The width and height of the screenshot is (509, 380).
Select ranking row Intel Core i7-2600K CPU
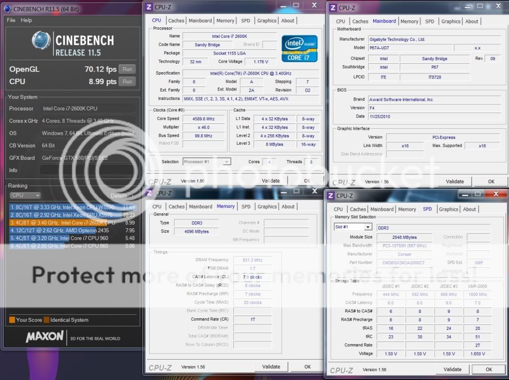(72, 223)
